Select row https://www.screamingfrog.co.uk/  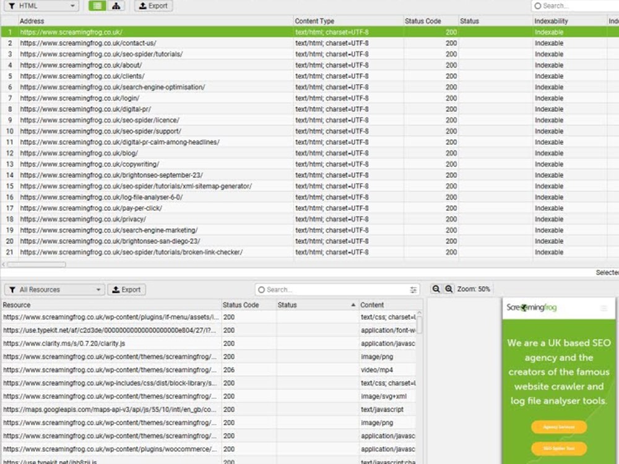(x=309, y=32)
